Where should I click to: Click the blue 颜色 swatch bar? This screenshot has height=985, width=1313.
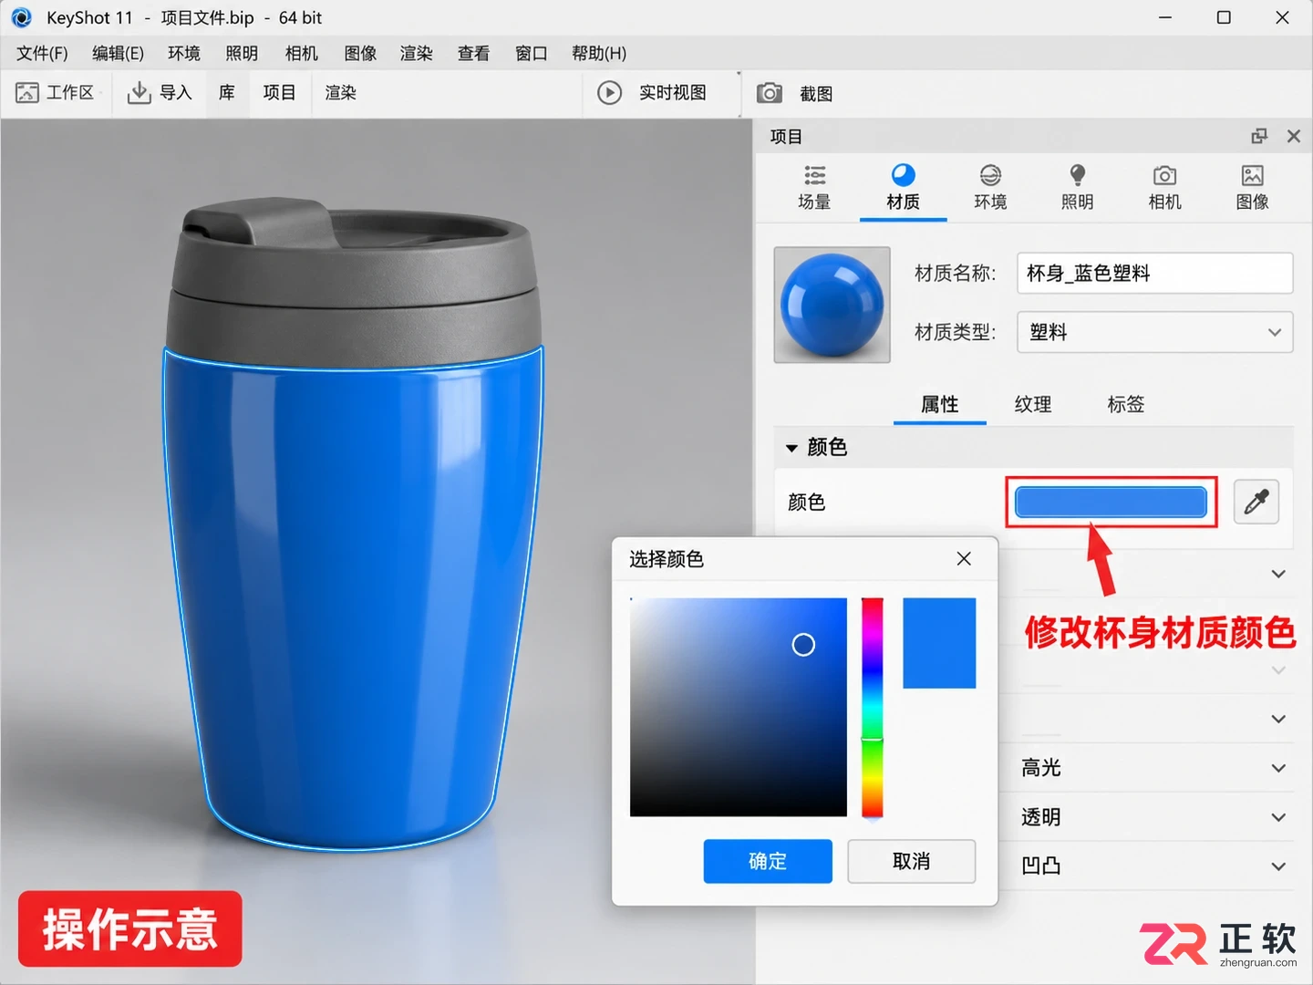1111,502
